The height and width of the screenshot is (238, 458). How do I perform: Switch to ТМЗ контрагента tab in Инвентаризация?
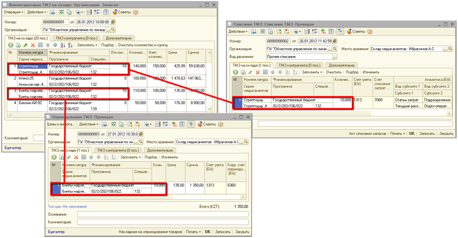pyautogui.click(x=76, y=38)
